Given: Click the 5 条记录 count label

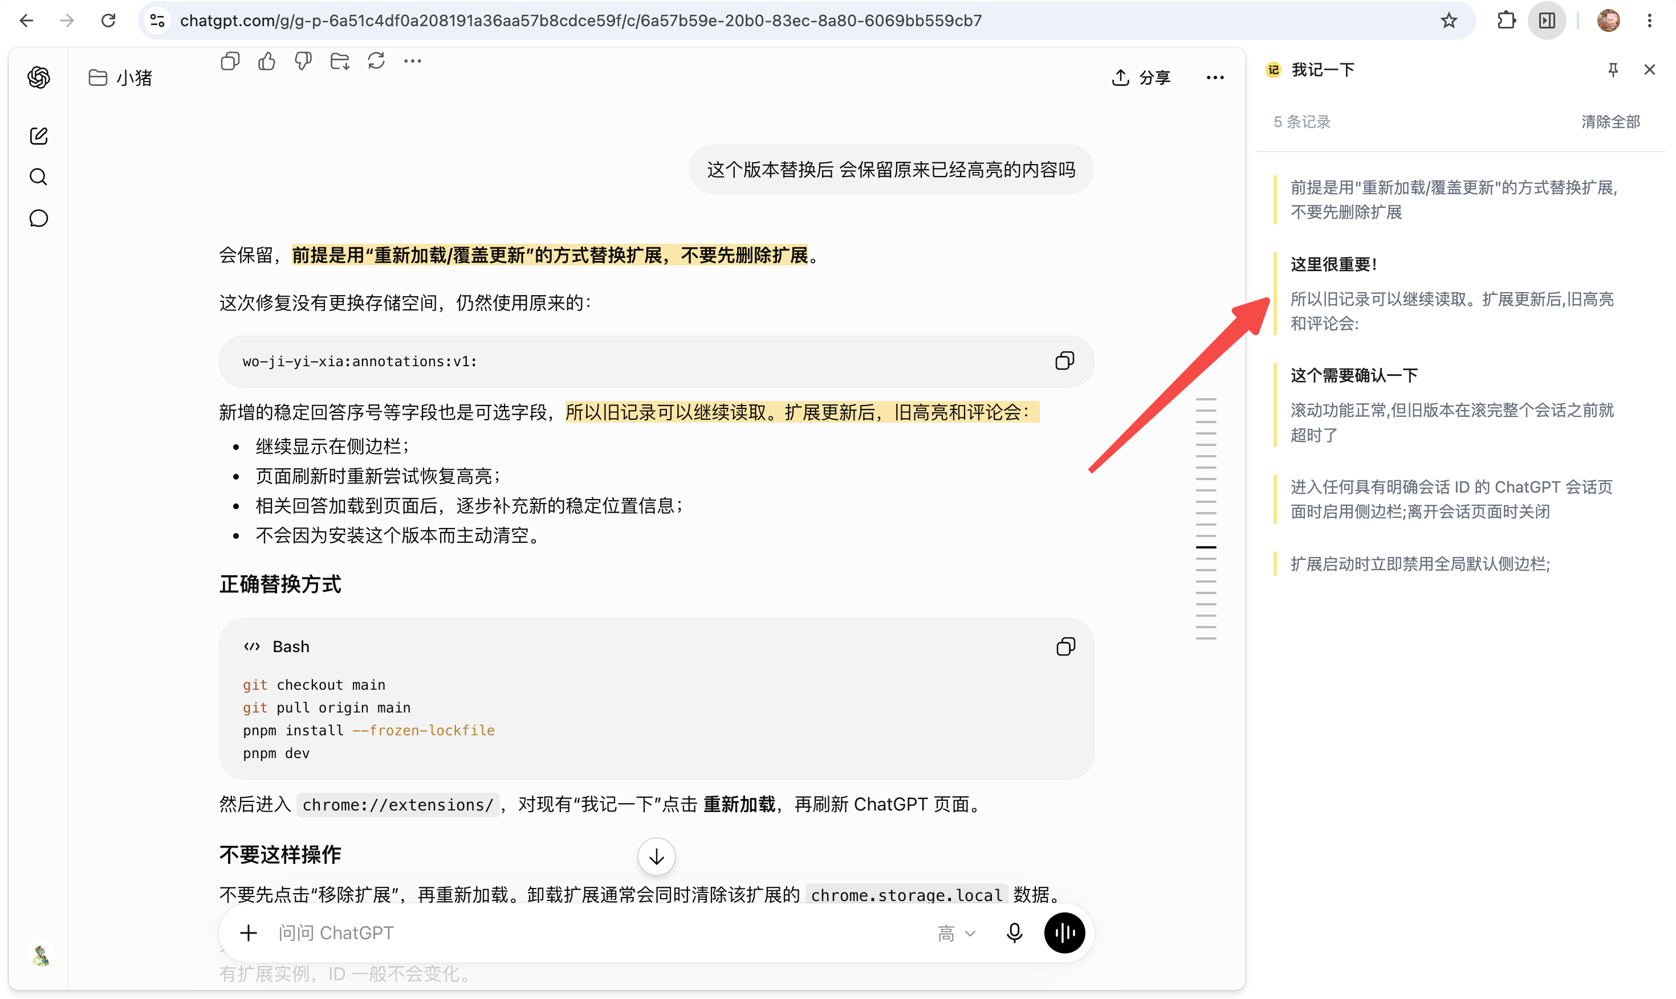Looking at the screenshot, I should 1301,122.
